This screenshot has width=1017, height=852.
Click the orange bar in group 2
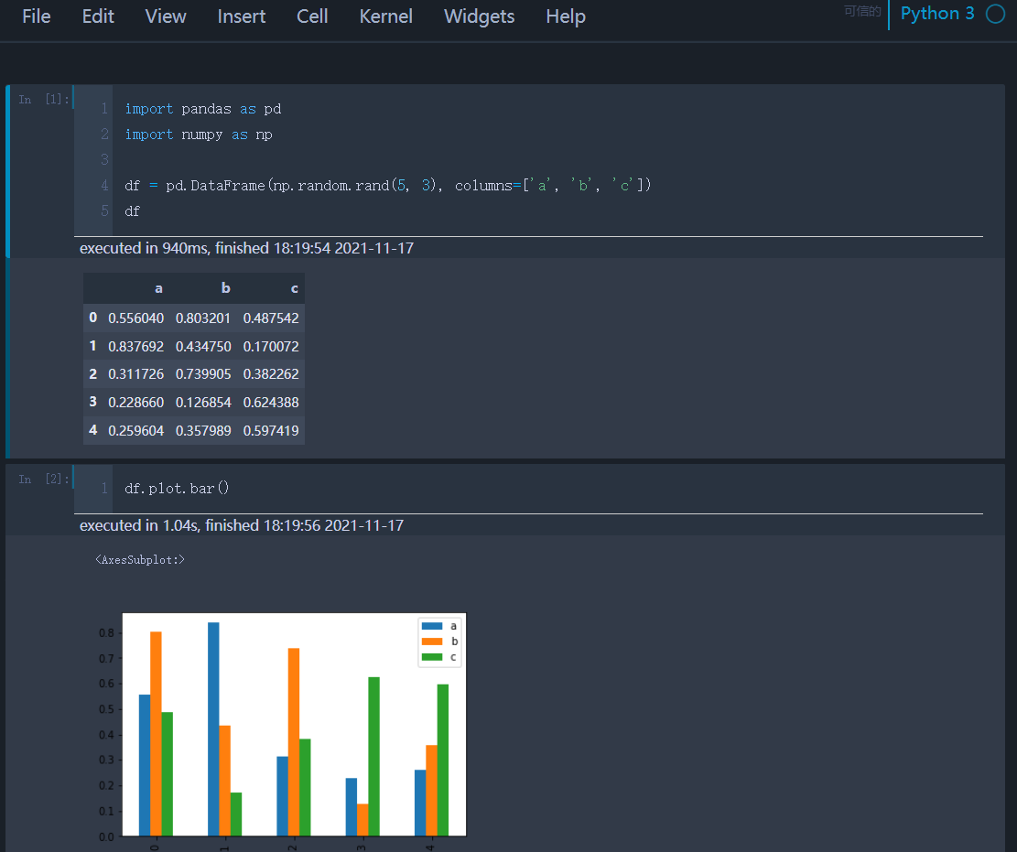(x=294, y=742)
